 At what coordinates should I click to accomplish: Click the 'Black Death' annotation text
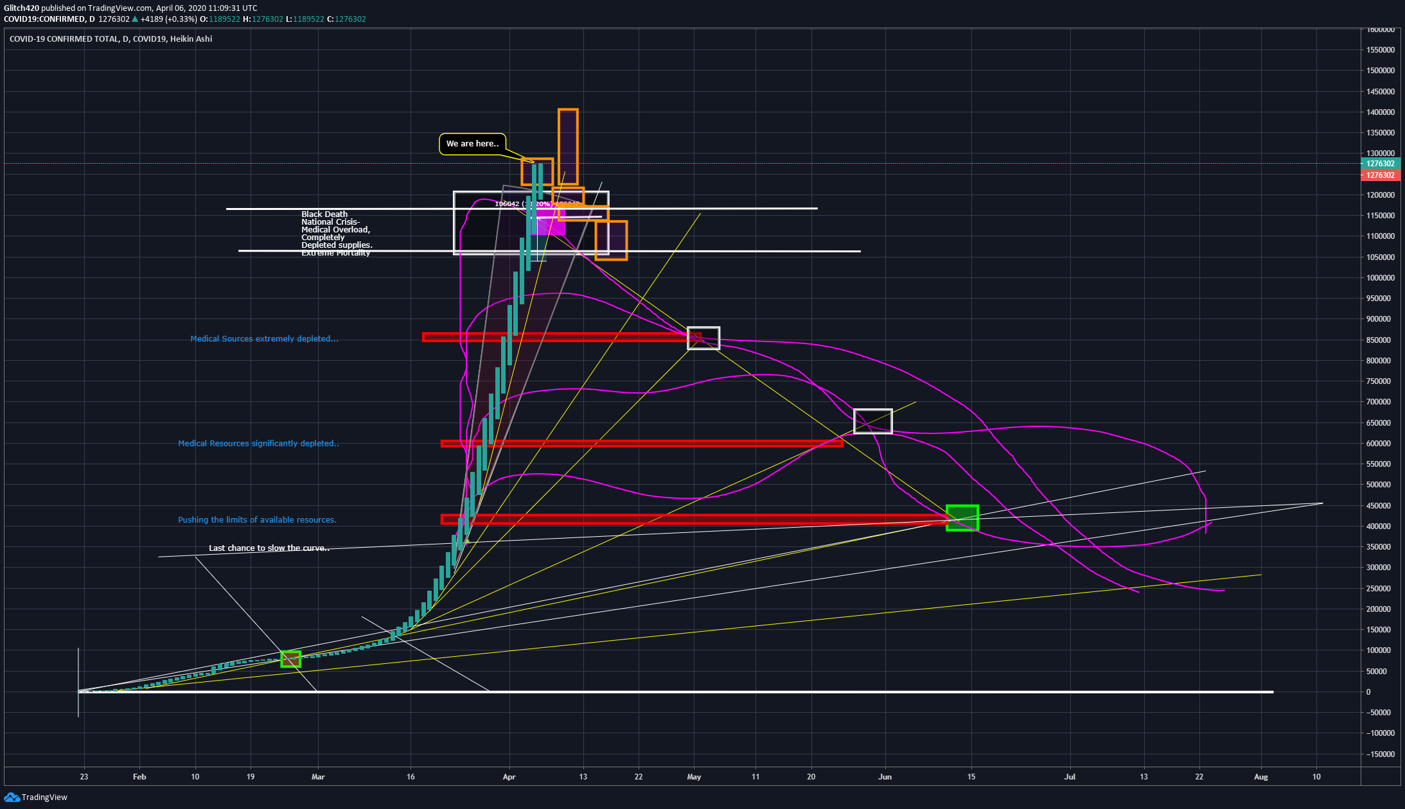coord(324,214)
